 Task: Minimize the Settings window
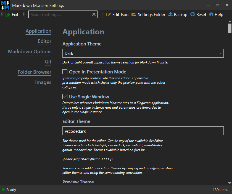(x=208, y=5)
